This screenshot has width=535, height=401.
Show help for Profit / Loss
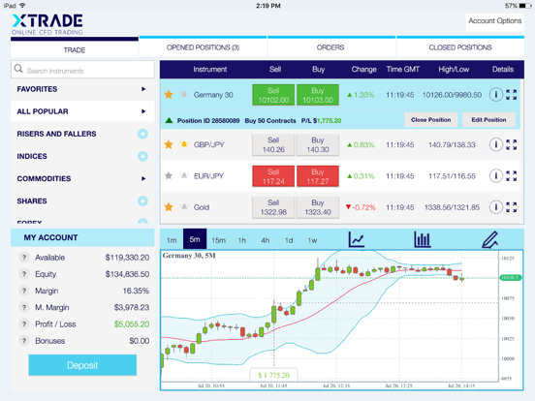coord(24,324)
